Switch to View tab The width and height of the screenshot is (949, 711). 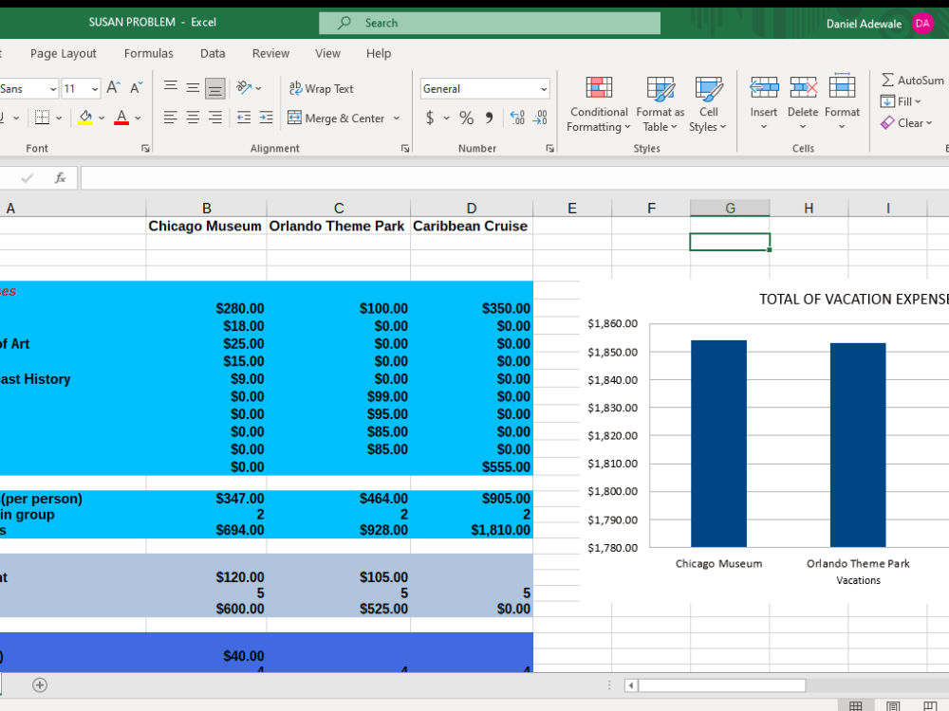[x=327, y=53]
